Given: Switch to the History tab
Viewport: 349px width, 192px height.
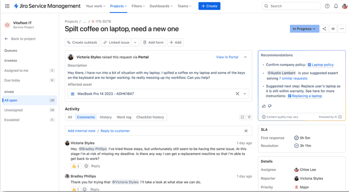Looking at the screenshot, I should click(105, 117).
